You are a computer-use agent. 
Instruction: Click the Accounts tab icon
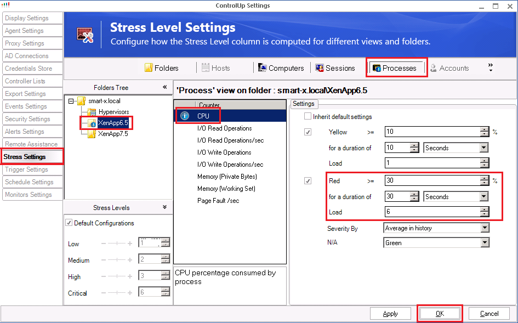433,68
